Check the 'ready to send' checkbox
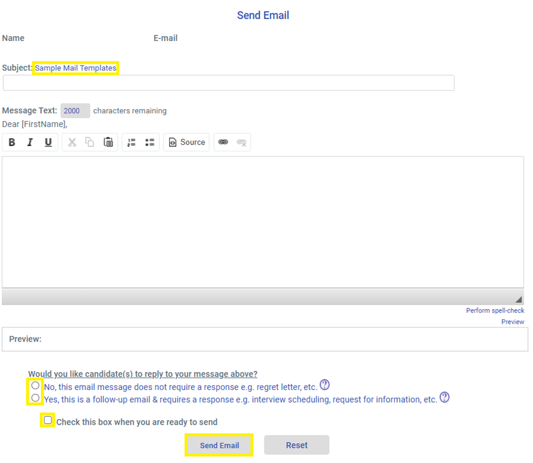The image size is (533, 463). (48, 420)
